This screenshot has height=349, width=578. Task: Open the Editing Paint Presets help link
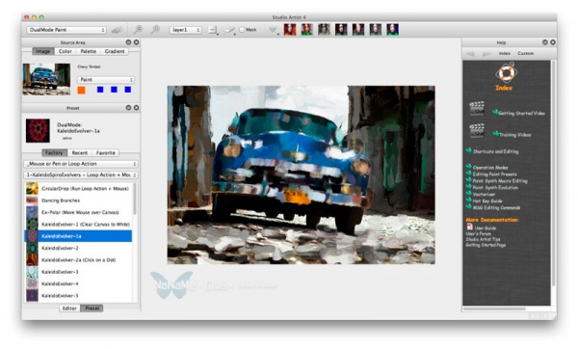pos(495,174)
